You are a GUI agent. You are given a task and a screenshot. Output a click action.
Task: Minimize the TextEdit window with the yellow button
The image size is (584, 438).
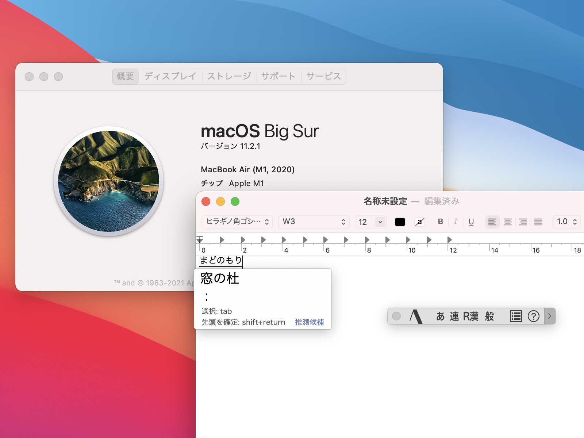(x=220, y=201)
